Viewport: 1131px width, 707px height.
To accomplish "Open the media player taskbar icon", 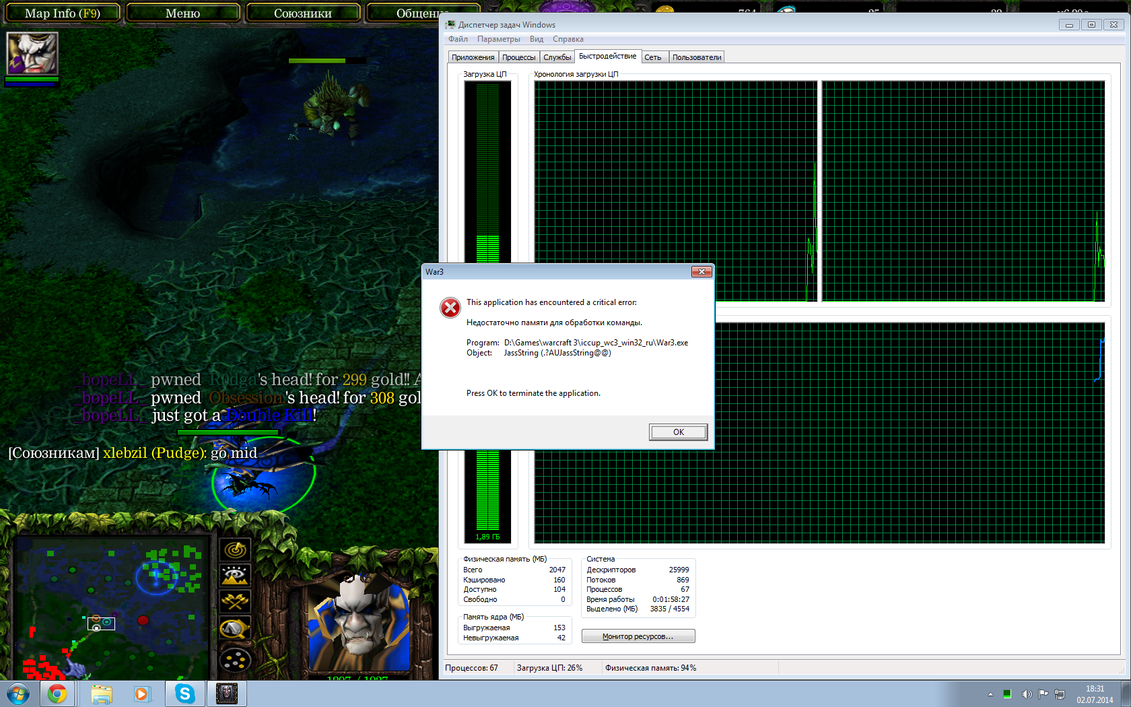I will coord(141,694).
